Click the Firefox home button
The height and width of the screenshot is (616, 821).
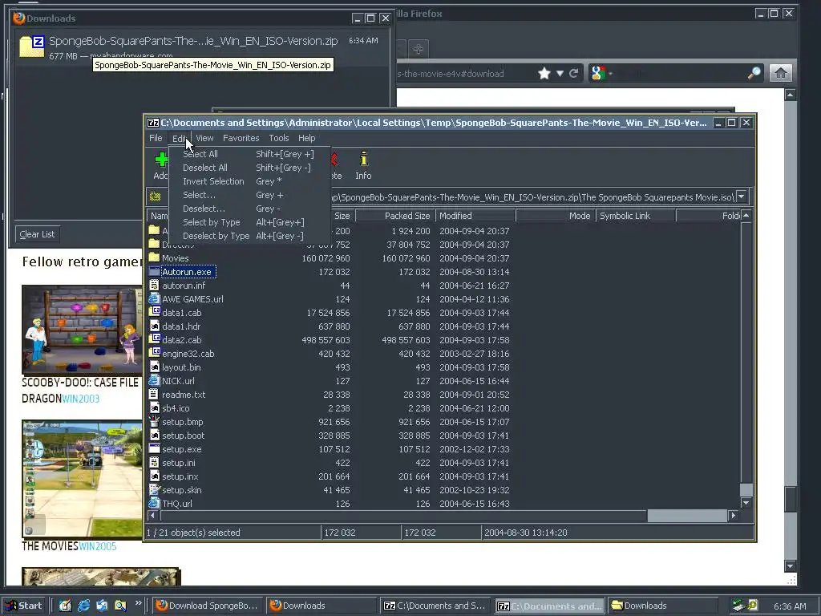pos(780,73)
